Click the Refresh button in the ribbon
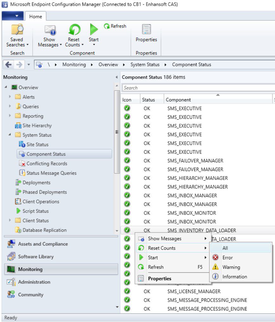 point(115,26)
